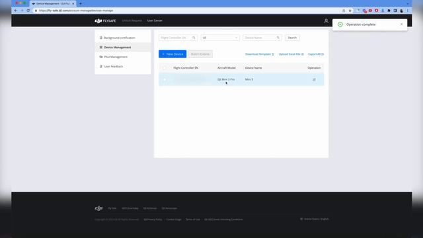Click the red rectangular extension icon in the browser toolbar
The height and width of the screenshot is (238, 423).
(370, 11)
